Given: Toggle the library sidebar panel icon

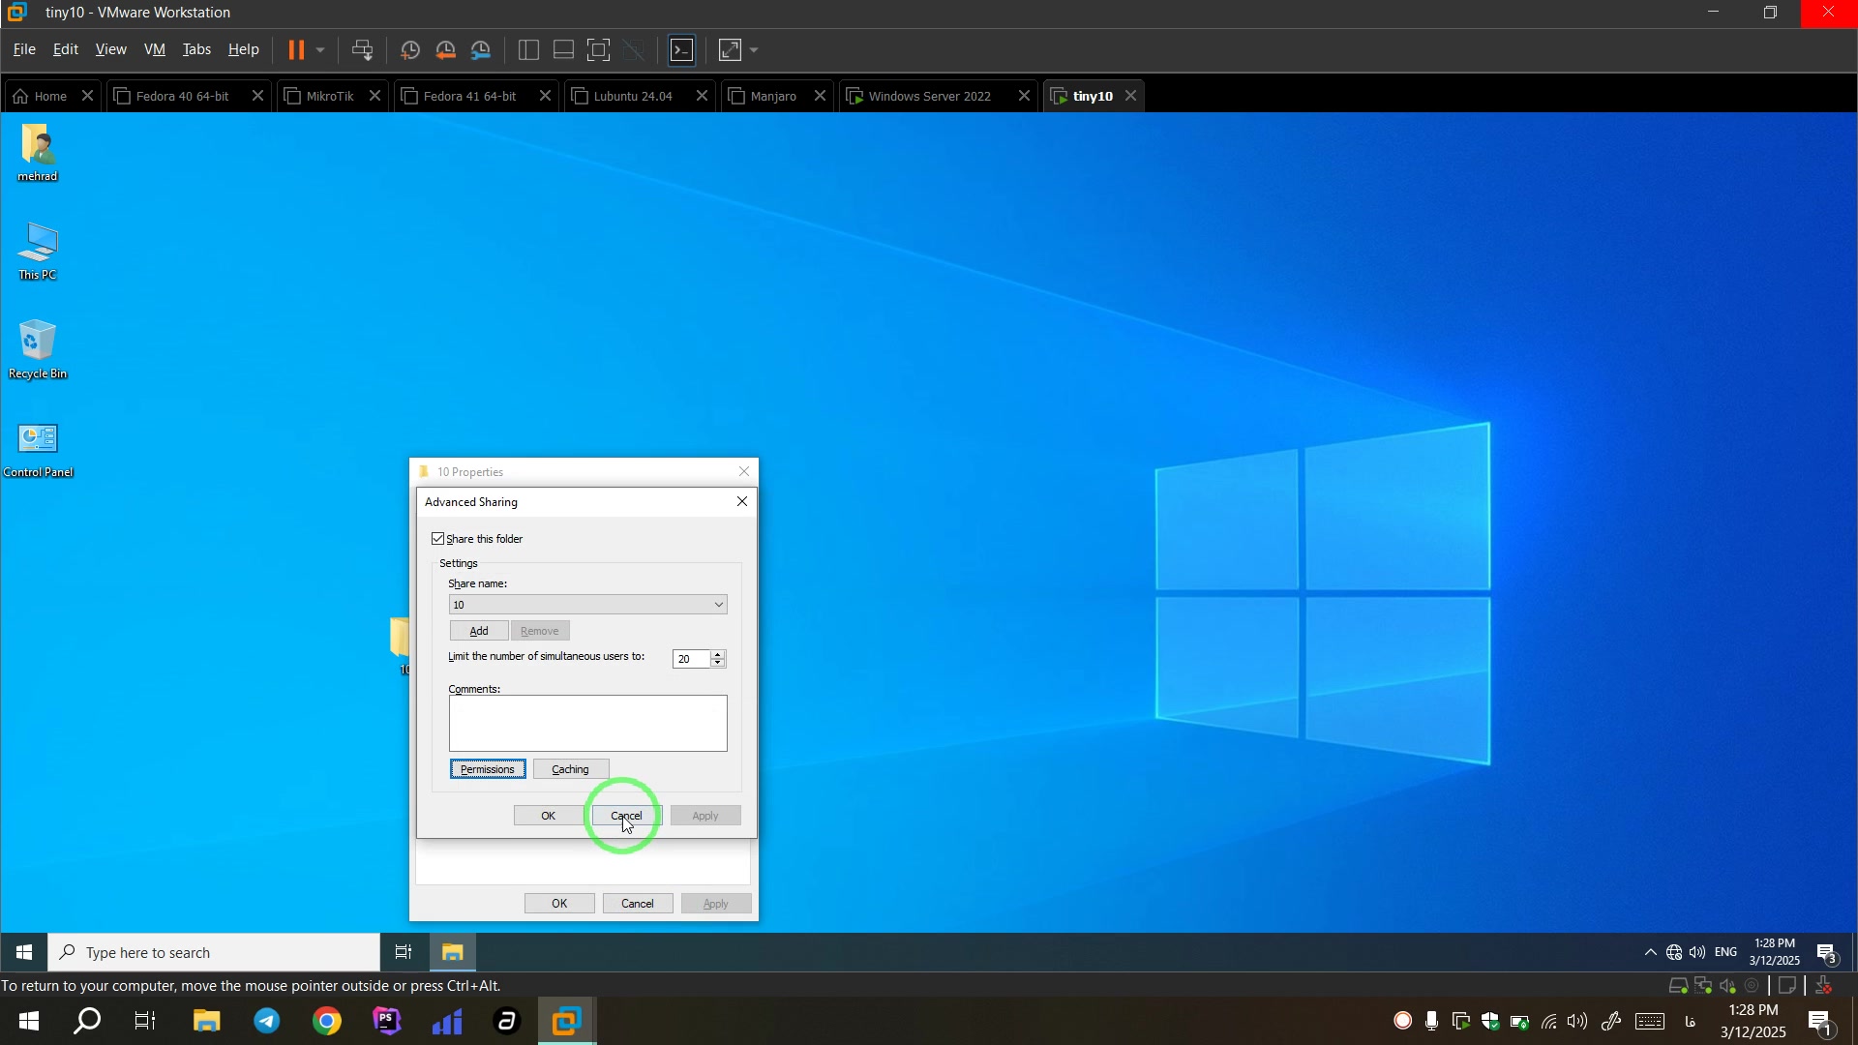Looking at the screenshot, I should [528, 50].
